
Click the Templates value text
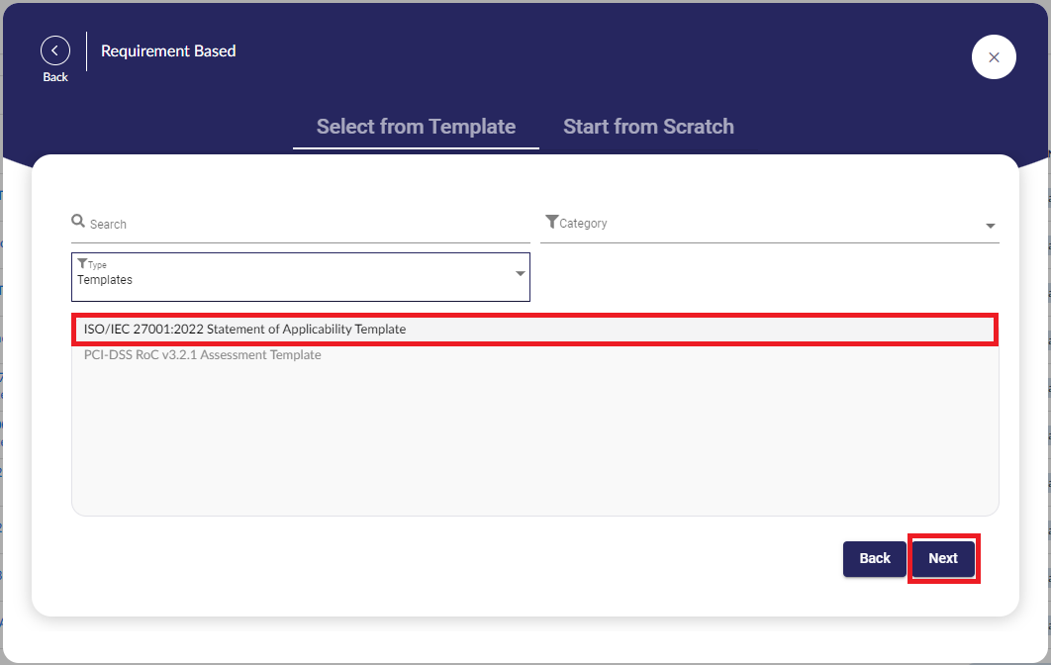[105, 280]
